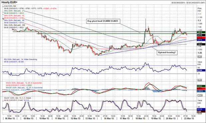Click the Auto scale button on price panel
The image size is (206, 123).
pos(200,57)
